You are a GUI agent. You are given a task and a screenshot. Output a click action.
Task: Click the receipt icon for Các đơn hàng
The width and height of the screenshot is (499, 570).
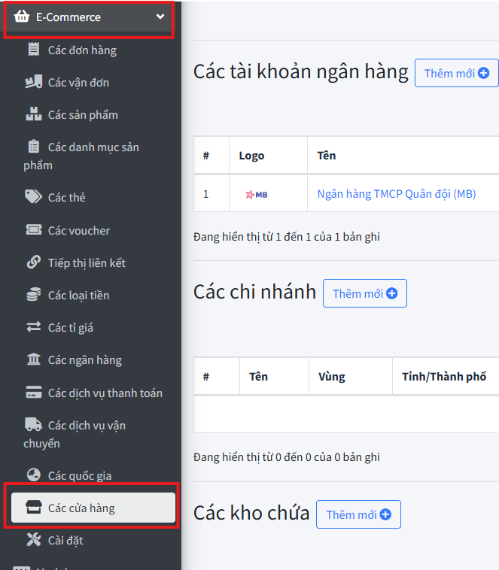pos(33,50)
